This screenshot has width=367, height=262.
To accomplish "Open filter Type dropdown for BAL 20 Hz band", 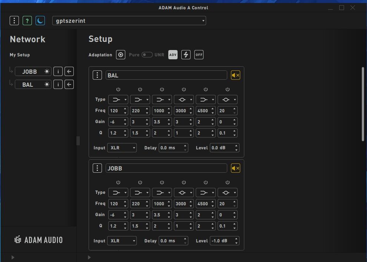I will pos(228,99).
